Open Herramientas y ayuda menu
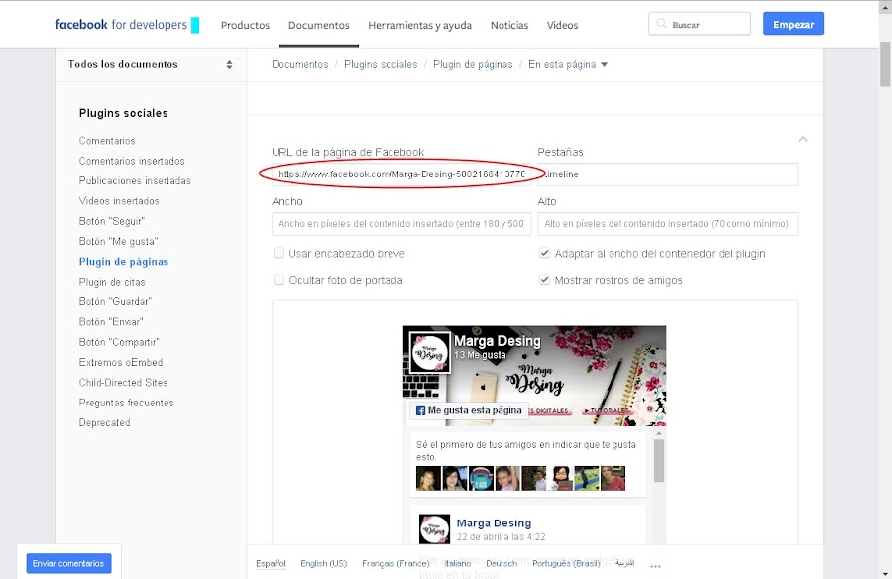 420,25
